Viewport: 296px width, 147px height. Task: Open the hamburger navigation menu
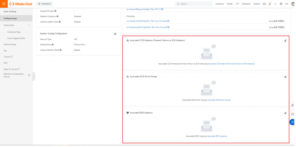(x=4, y=4)
